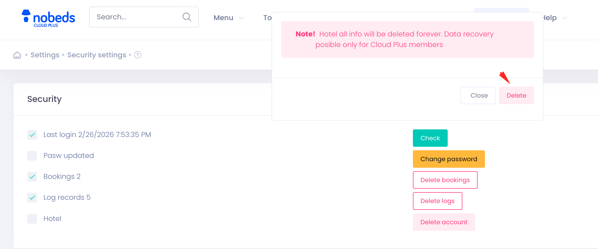Image resolution: width=598 pixels, height=249 pixels.
Task: Toggle the Pasw updated checkbox
Action: click(32, 156)
